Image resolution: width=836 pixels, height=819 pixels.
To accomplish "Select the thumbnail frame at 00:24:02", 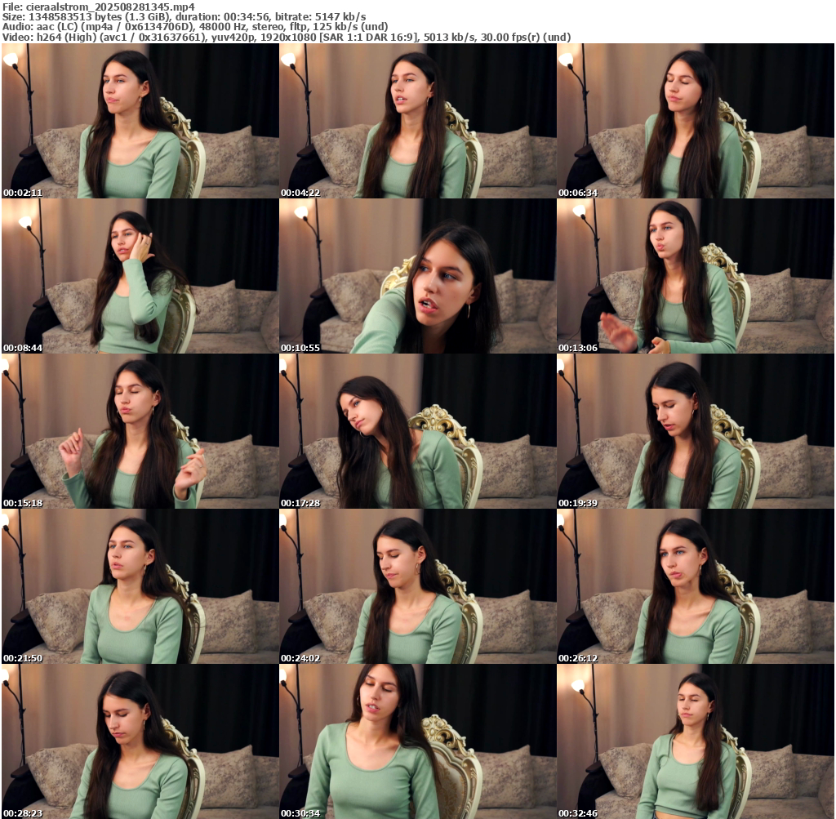I will tap(418, 586).
